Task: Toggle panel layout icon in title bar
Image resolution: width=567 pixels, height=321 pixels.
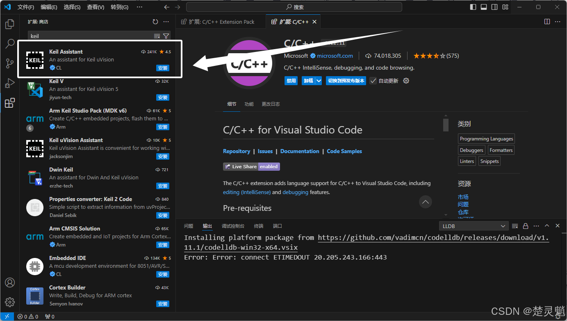Action: [484, 7]
